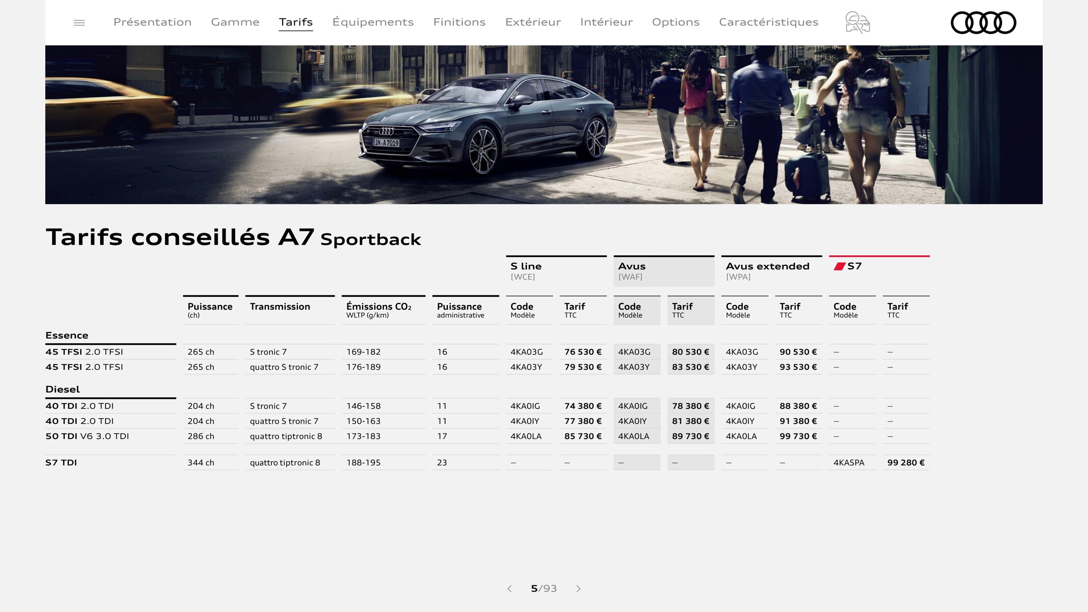Screen dimensions: 1088x612
Task: Click the price 83 530 €
Action: (691, 367)
